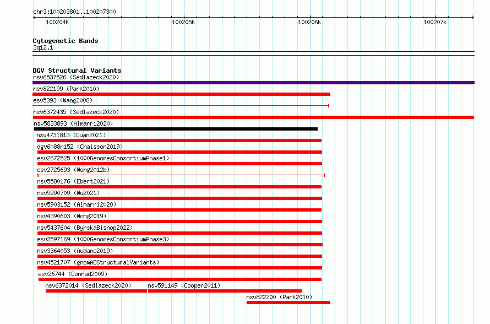Click the ruler's right arrow end
The height and width of the screenshot is (324, 490).
tap(473, 18)
